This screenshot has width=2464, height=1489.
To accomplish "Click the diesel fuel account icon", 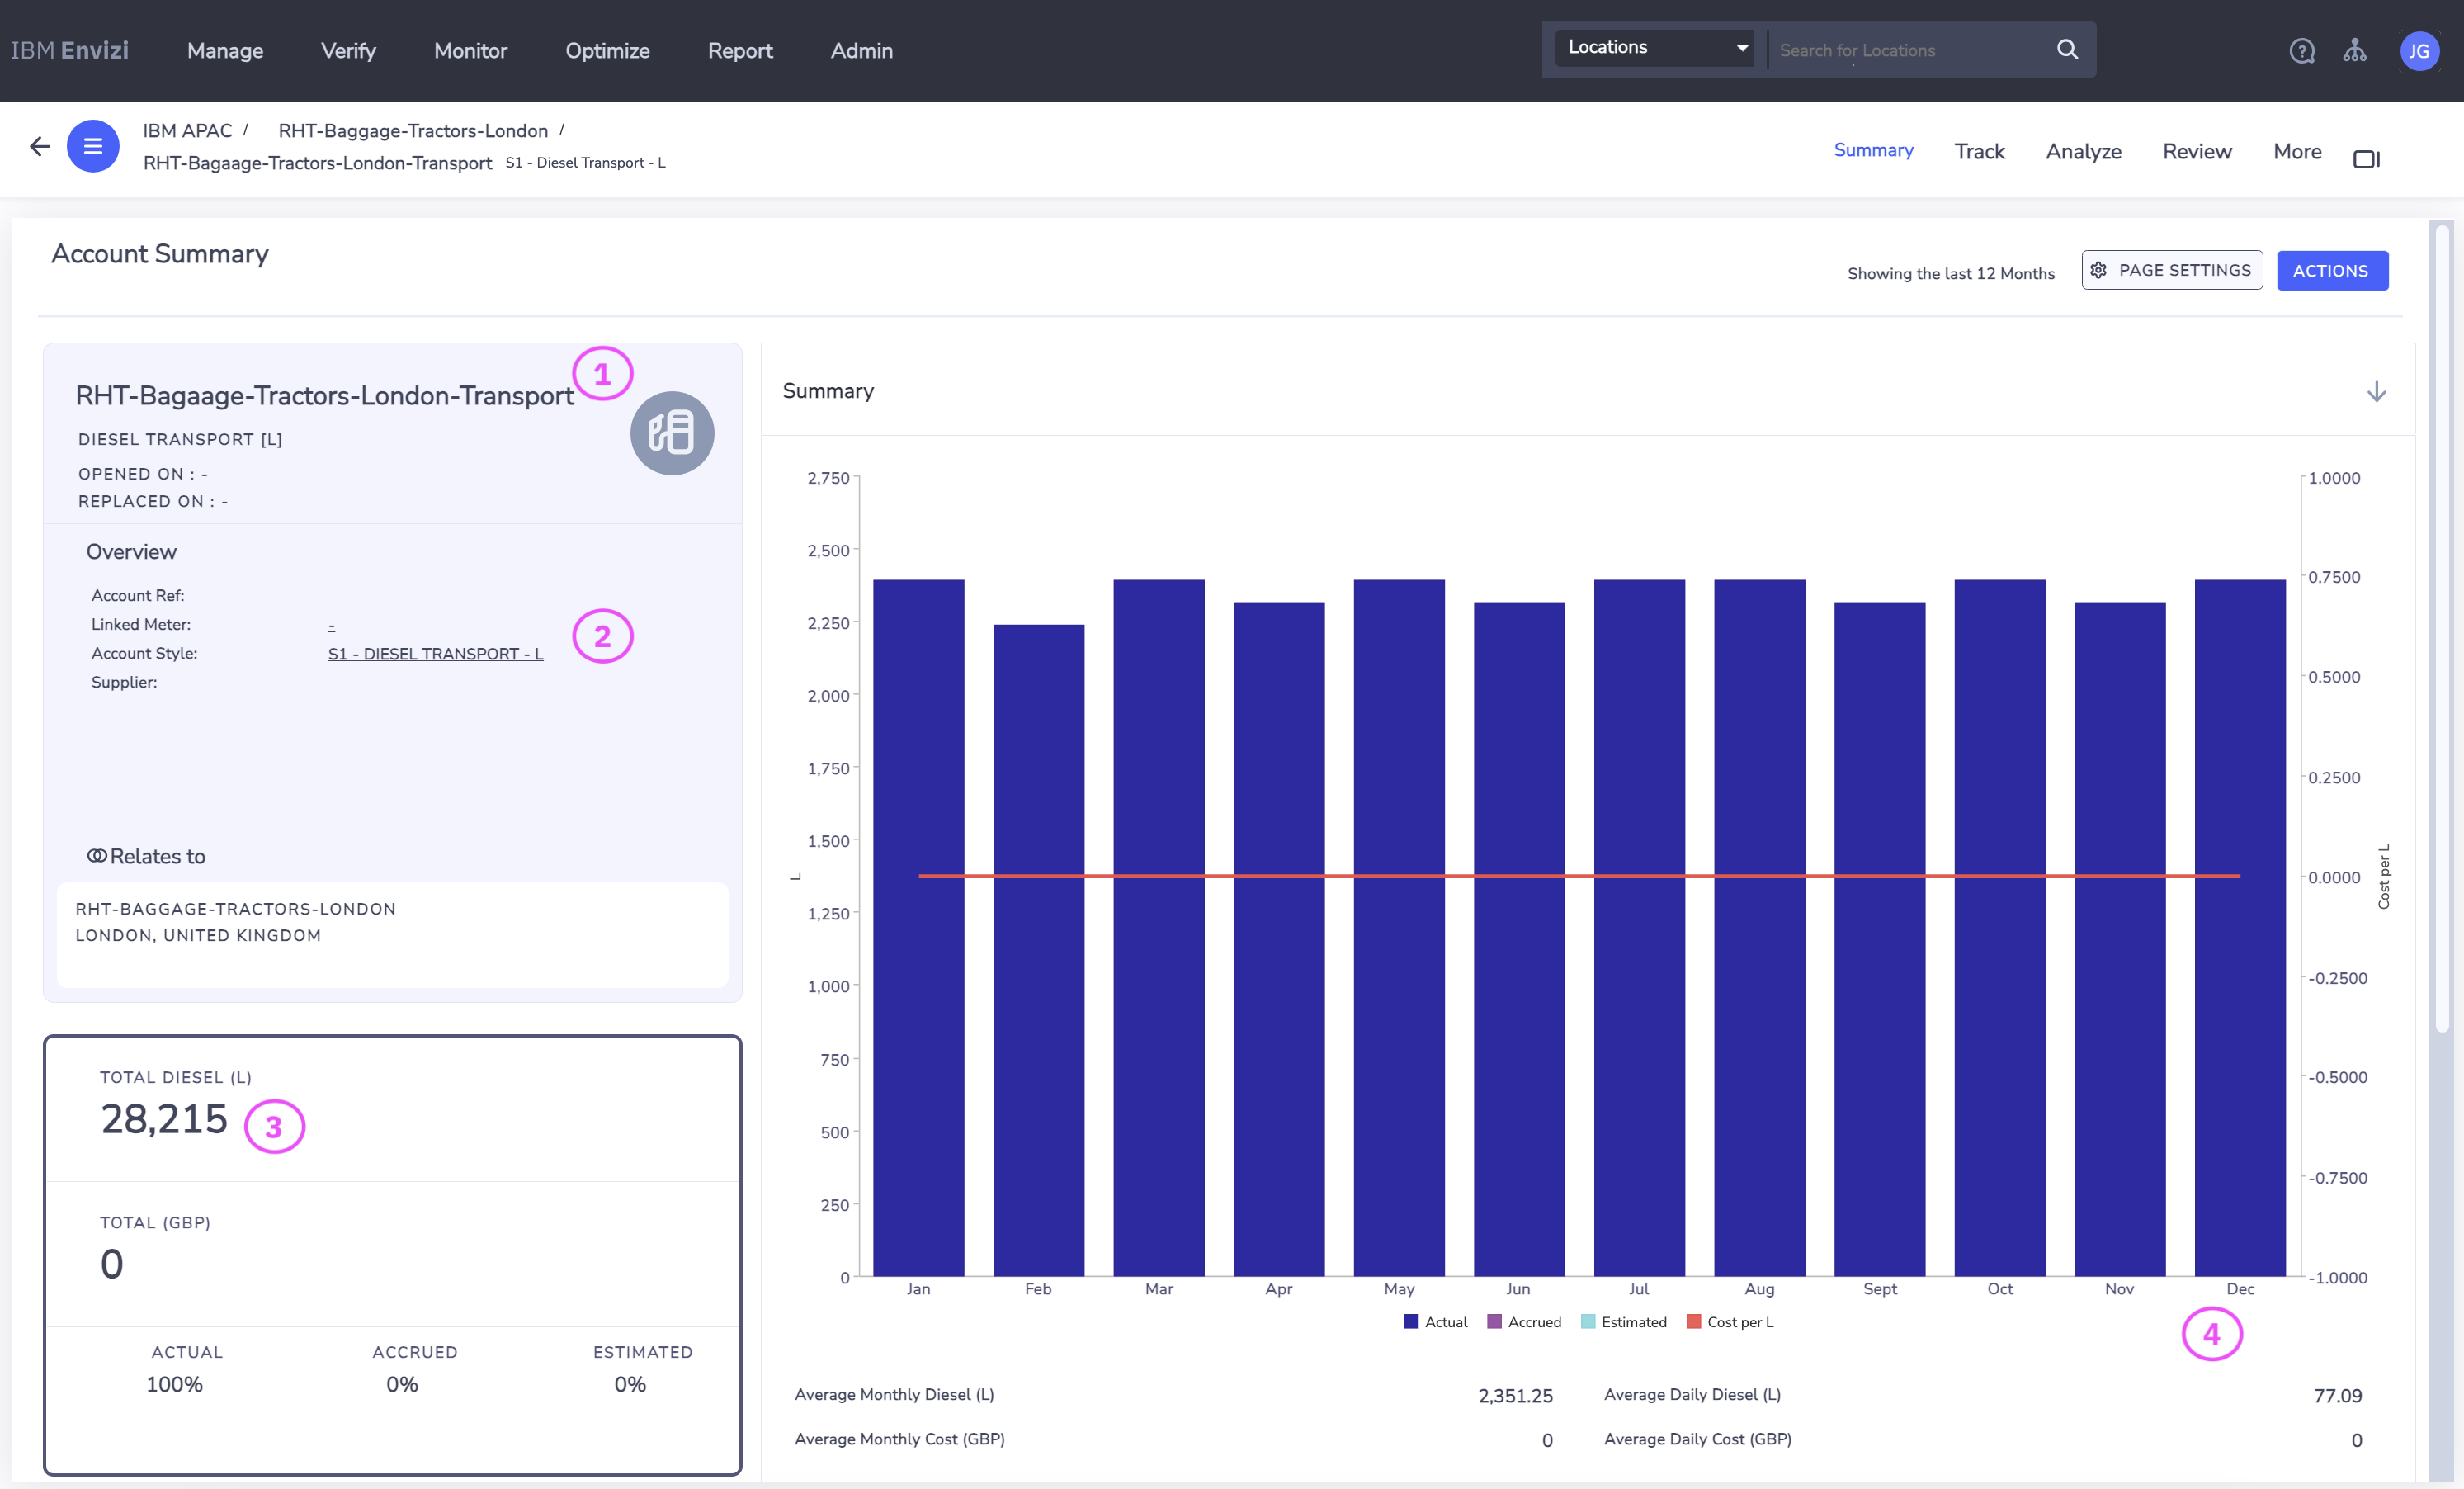I will tap(672, 433).
